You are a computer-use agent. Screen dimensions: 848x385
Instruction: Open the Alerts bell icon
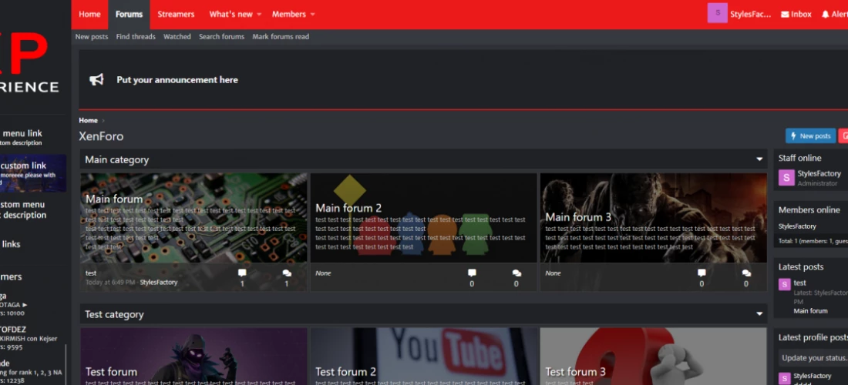pos(826,15)
